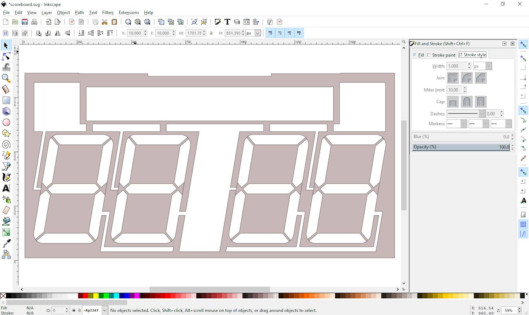The image size is (529, 315).
Task: Open the Dashes pattern dropdown
Action: coord(466,114)
